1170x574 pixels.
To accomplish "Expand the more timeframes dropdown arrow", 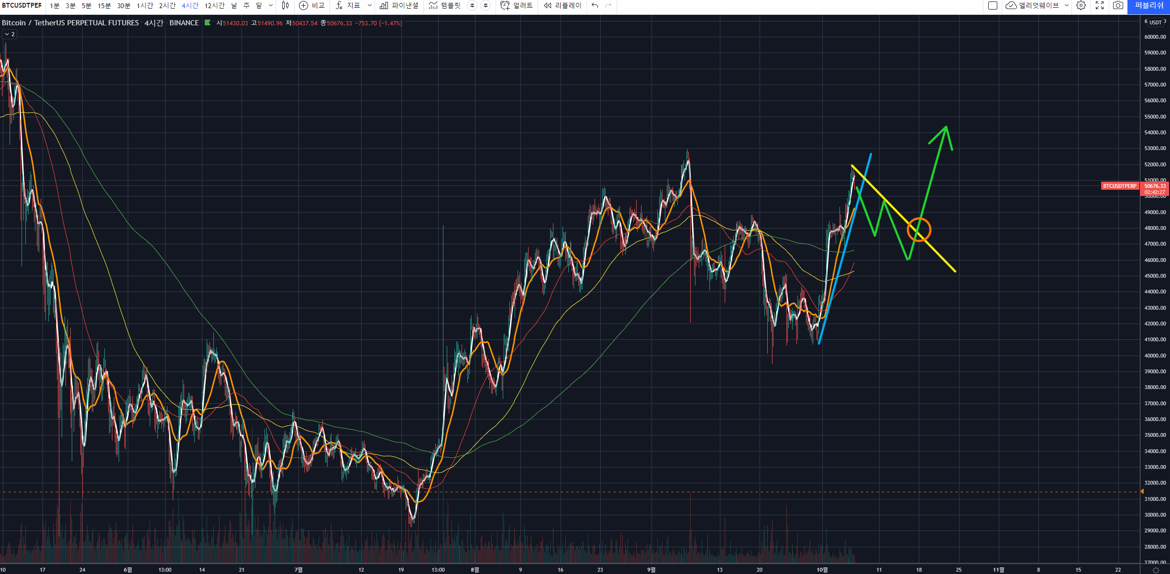I will click(271, 6).
